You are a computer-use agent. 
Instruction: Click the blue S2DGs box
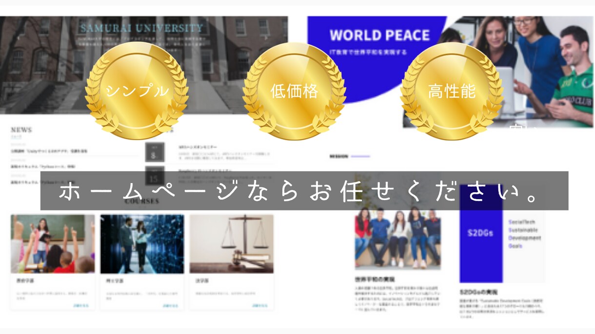pyautogui.click(x=481, y=234)
